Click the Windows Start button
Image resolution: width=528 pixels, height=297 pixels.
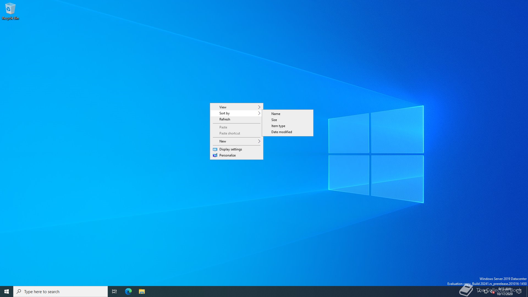[x=7, y=291]
